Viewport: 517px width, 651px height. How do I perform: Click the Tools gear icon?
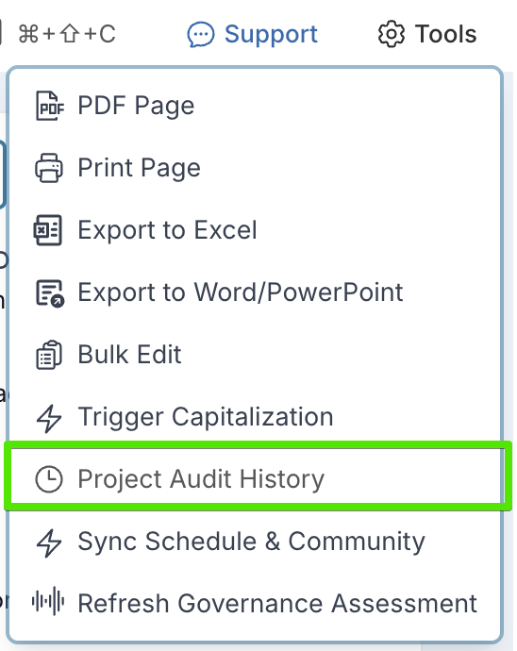click(x=391, y=34)
